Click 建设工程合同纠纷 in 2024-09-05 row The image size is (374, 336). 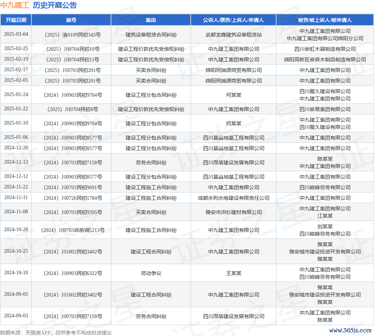[151, 295]
